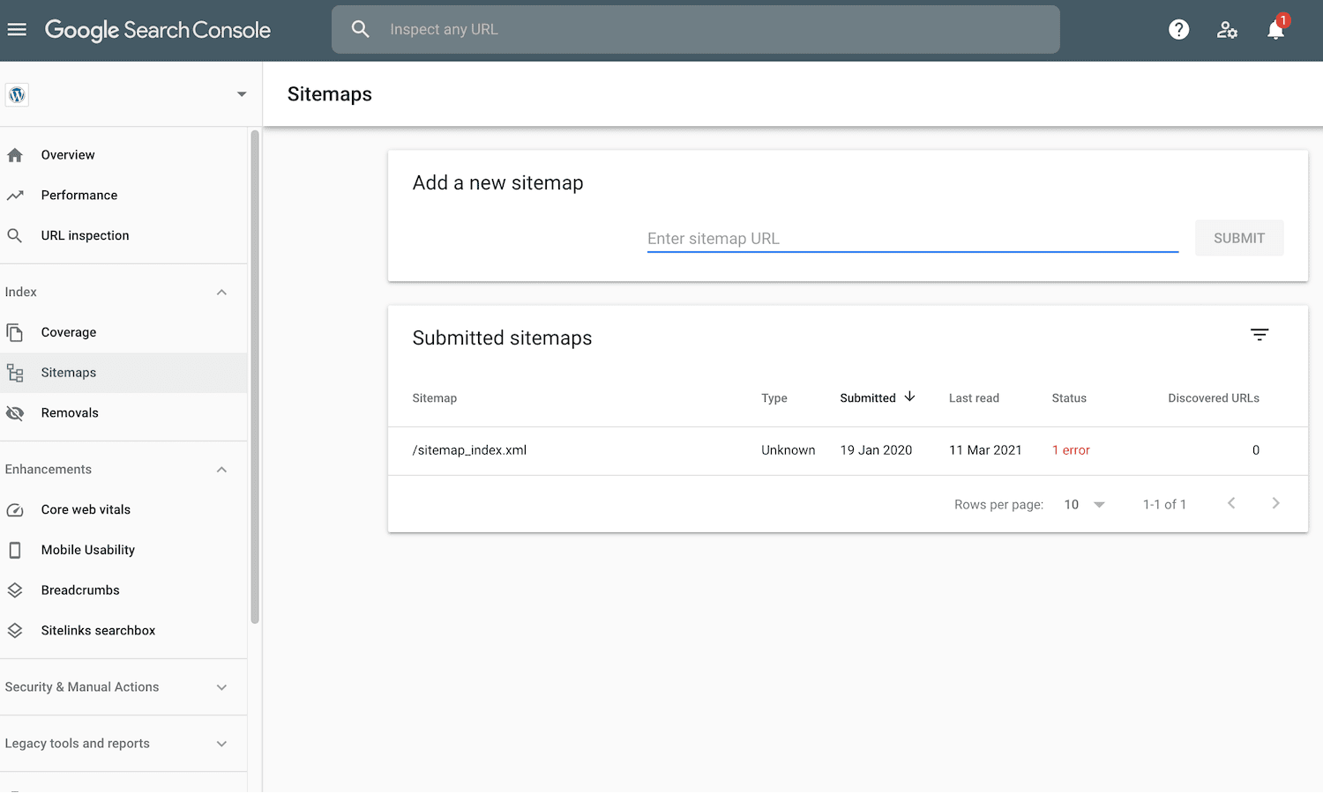Switch to the Performance report
Viewport: 1323px width, 793px height.
pos(79,195)
